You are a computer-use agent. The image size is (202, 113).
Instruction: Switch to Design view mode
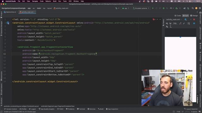(194, 16)
